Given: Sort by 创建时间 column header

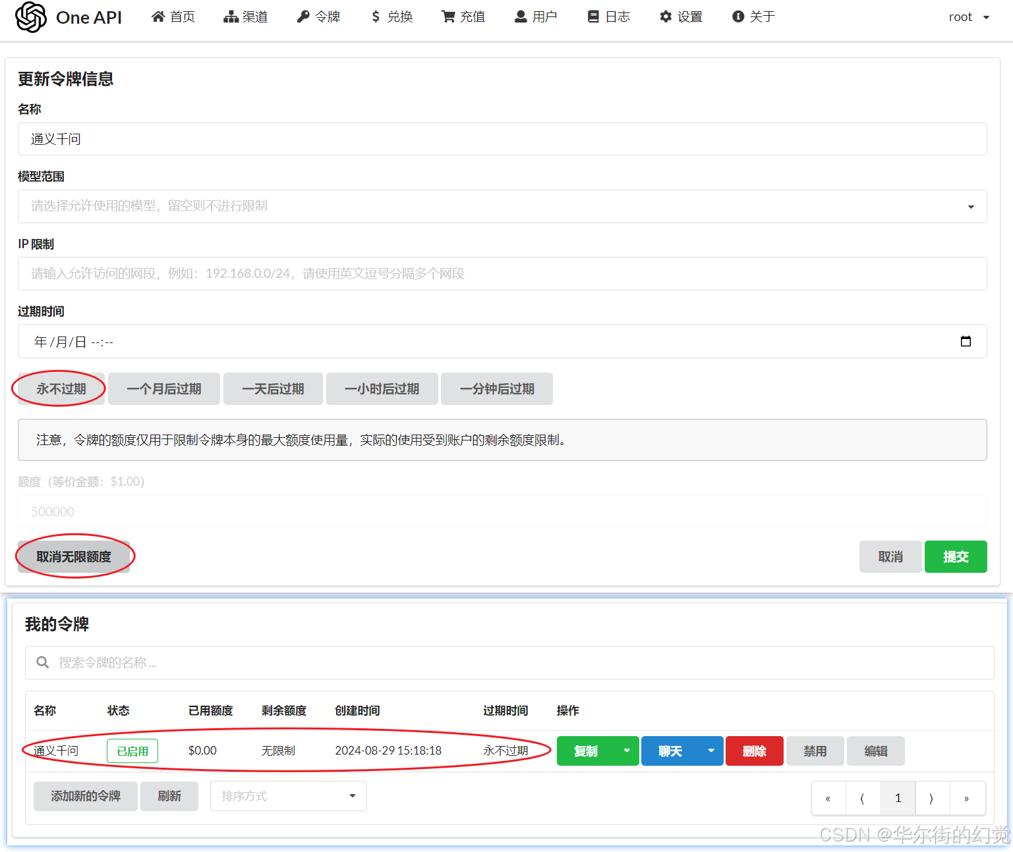Looking at the screenshot, I should pos(357,710).
